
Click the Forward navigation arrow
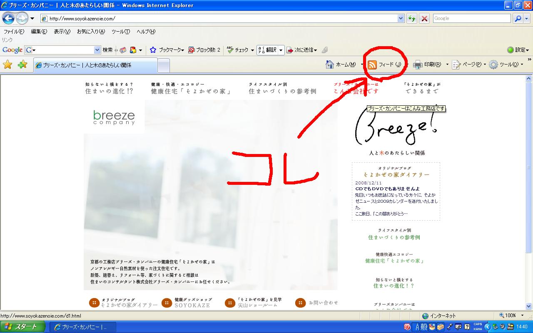coord(22,18)
